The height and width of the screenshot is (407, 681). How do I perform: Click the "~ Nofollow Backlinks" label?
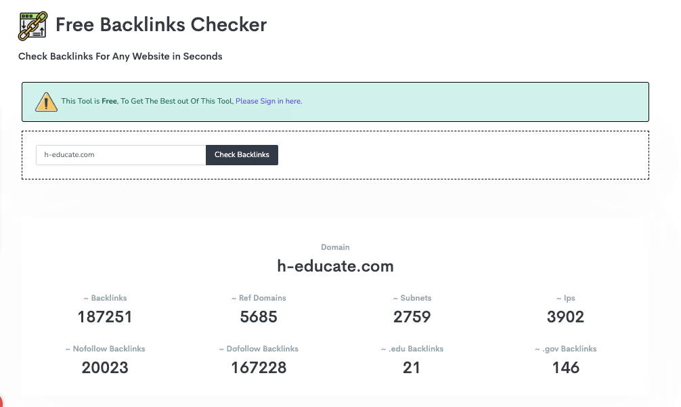105,349
